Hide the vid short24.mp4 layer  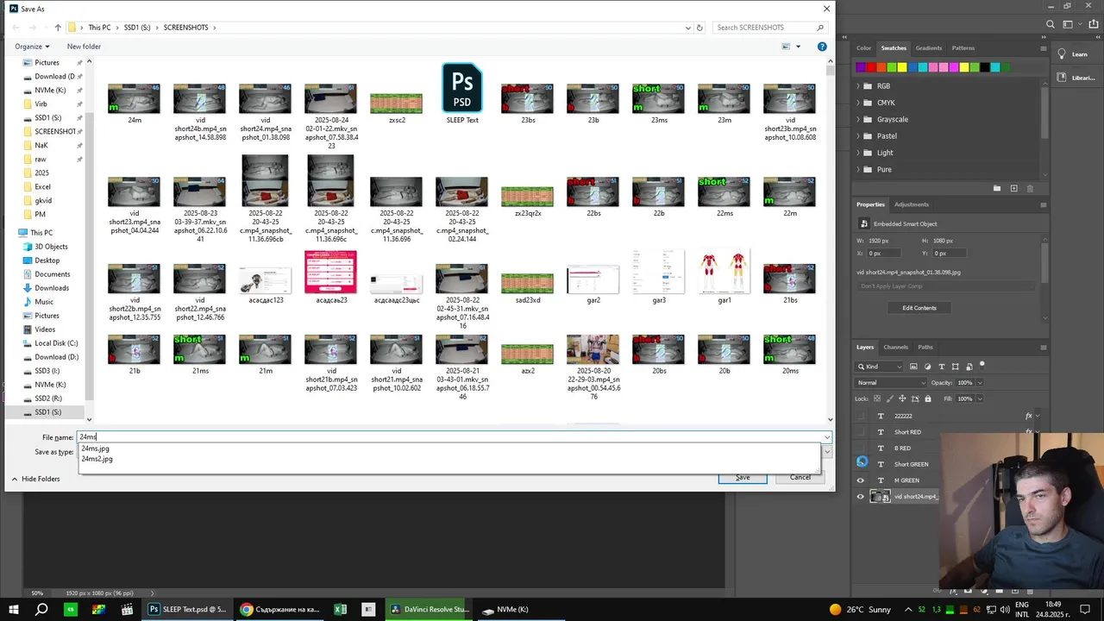pos(861,497)
